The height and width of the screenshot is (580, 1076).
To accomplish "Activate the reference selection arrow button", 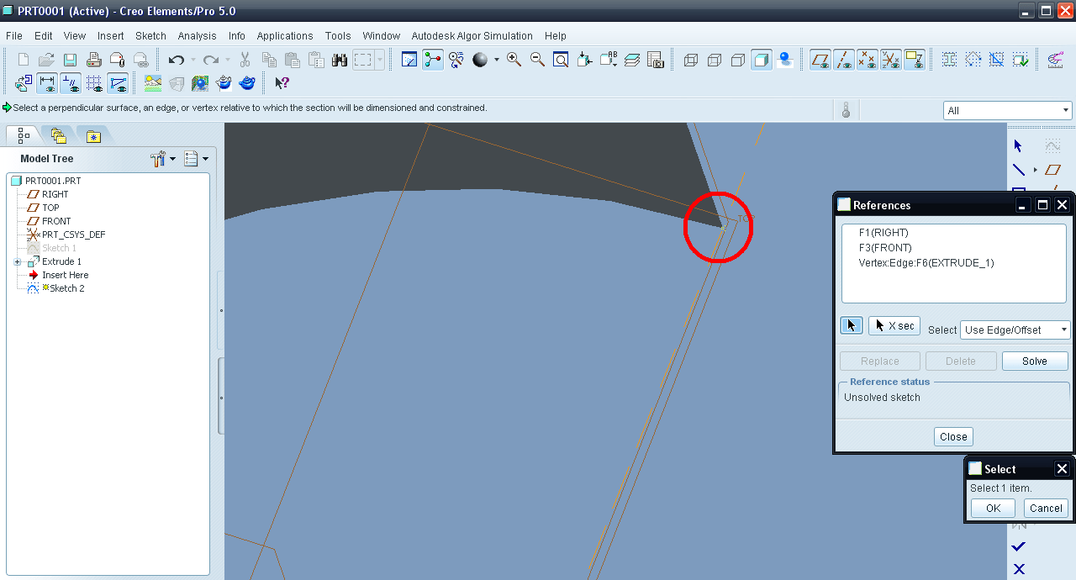I will pos(852,325).
